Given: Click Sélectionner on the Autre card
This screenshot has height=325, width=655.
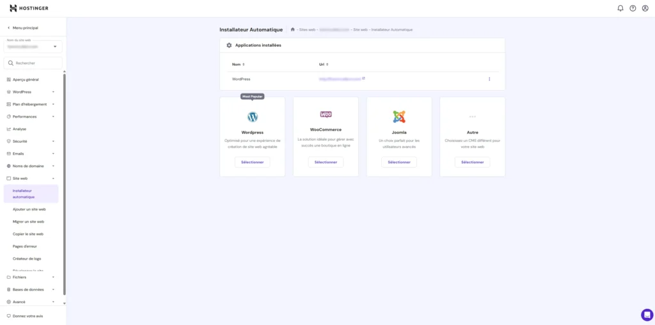Looking at the screenshot, I should coord(473,162).
